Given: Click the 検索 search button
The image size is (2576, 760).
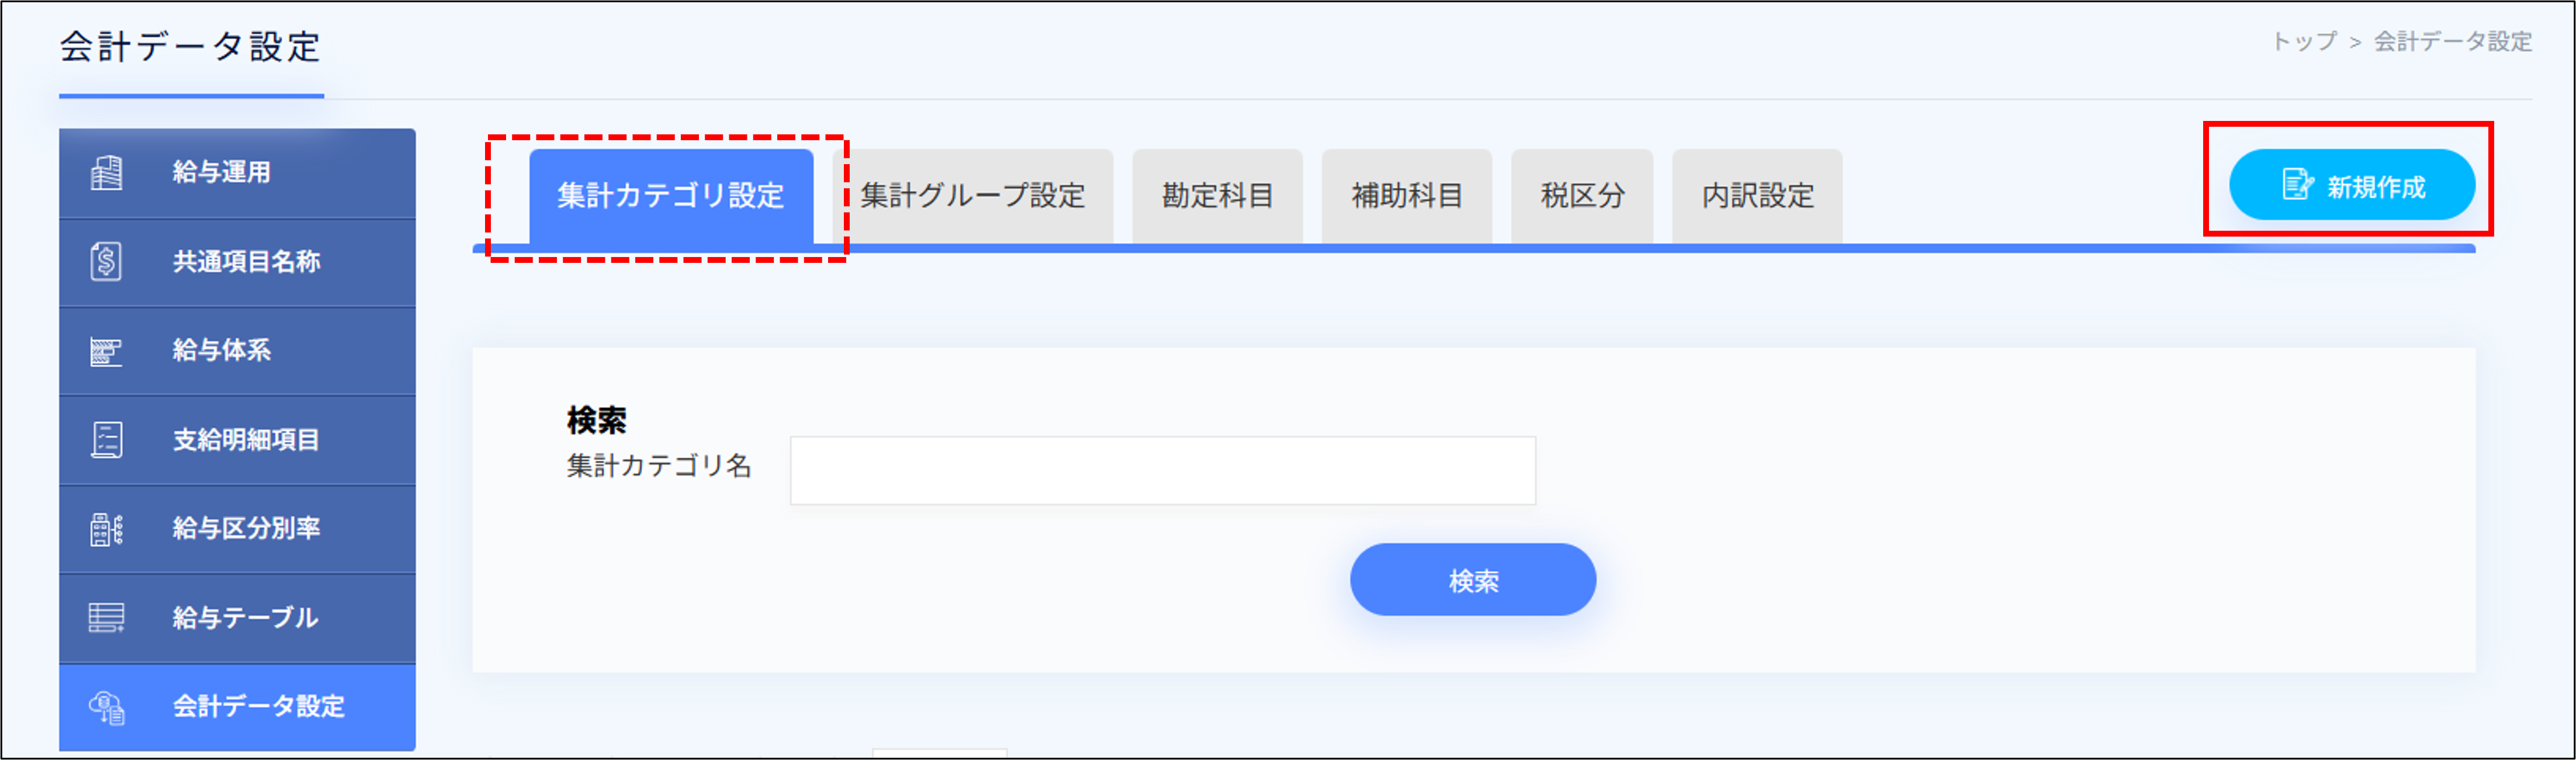Looking at the screenshot, I should 1472,579.
